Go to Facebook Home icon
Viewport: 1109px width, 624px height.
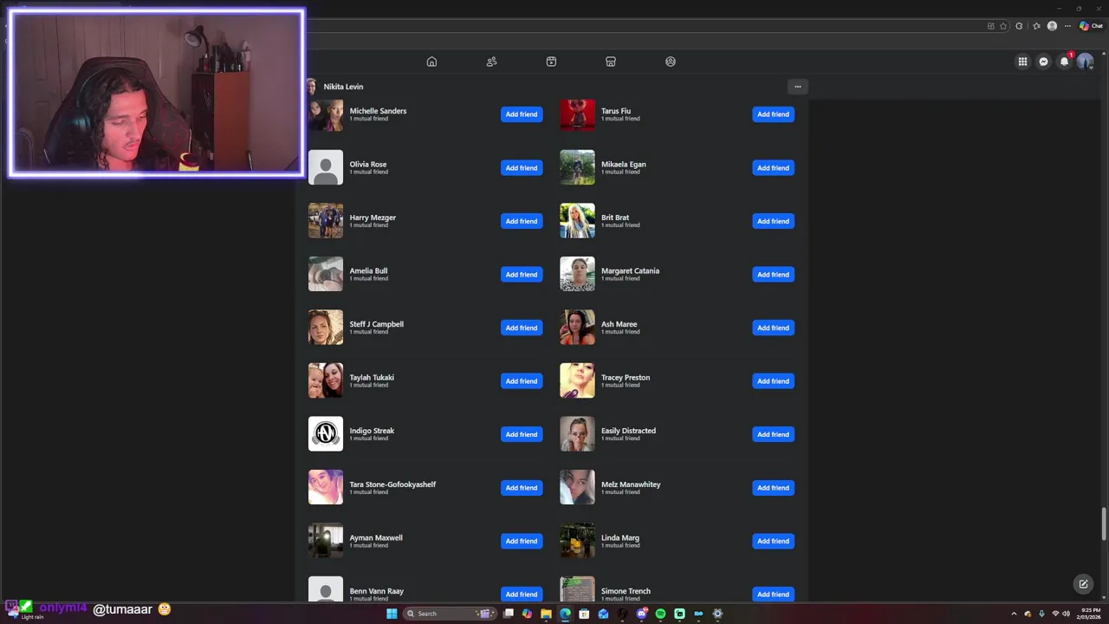point(431,62)
